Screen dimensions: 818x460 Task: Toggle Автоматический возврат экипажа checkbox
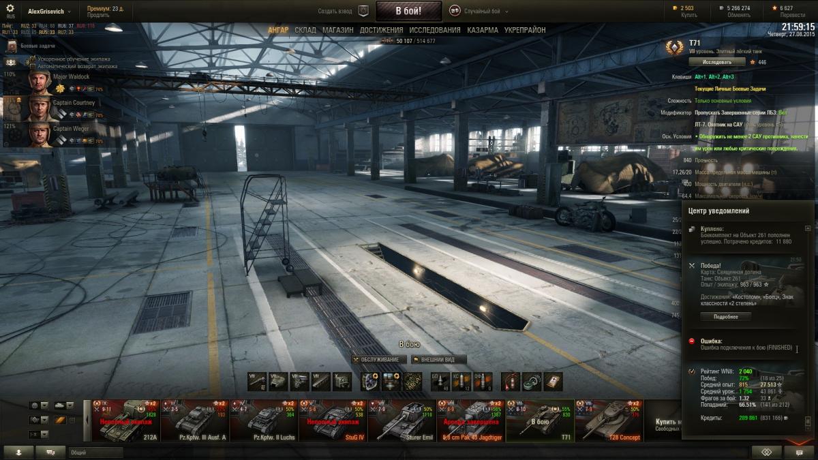[x=33, y=66]
